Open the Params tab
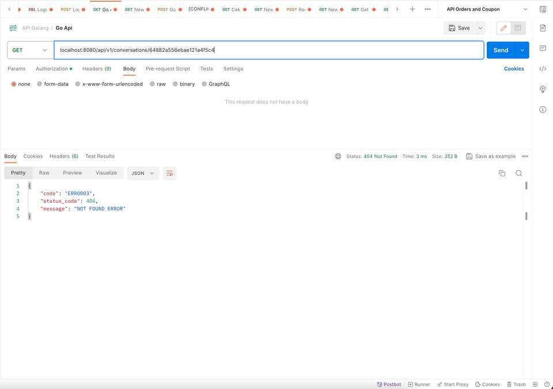The image size is (553, 389). click(17, 69)
